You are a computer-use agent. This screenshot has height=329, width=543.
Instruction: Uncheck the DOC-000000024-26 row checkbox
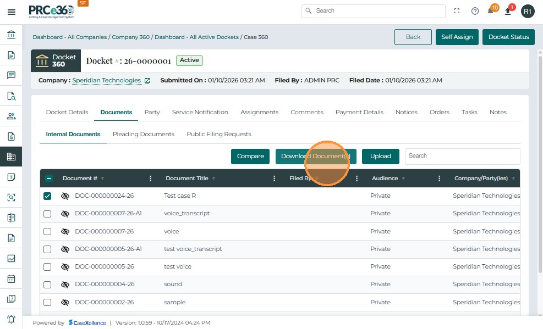(x=47, y=196)
